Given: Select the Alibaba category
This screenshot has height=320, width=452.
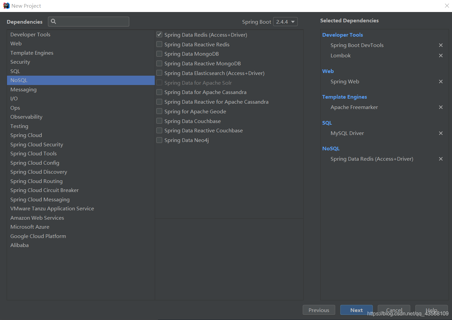Looking at the screenshot, I should click(x=81, y=245).
